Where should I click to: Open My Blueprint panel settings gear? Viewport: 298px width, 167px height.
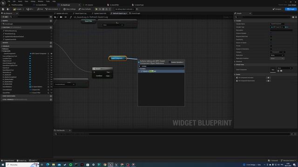[x=51, y=17]
